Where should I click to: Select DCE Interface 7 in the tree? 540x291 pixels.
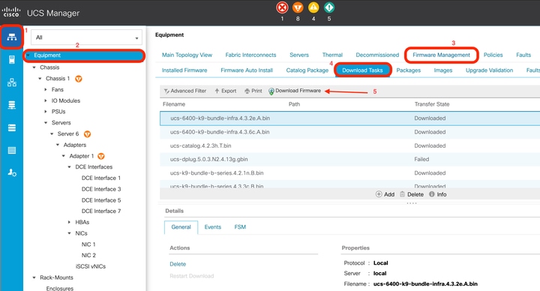pos(101,211)
